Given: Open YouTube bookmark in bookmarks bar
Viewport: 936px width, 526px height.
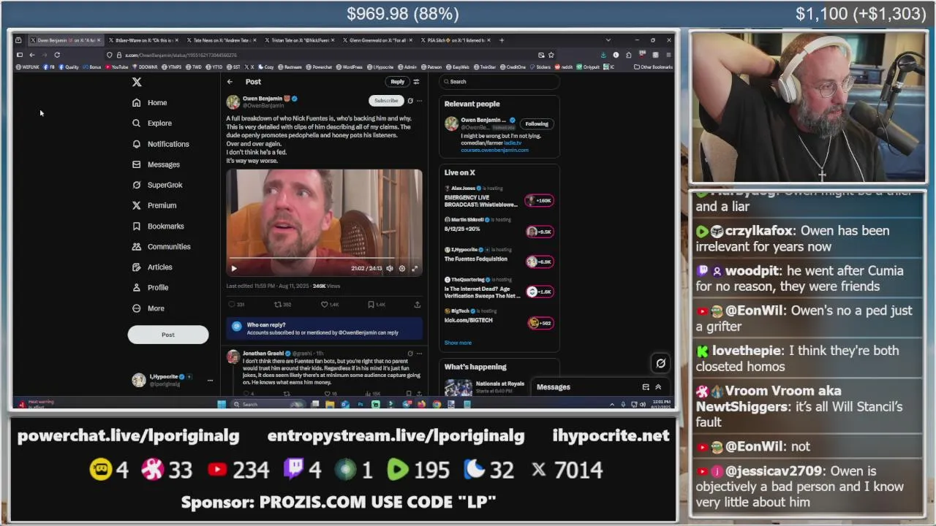Looking at the screenshot, I should point(117,67).
